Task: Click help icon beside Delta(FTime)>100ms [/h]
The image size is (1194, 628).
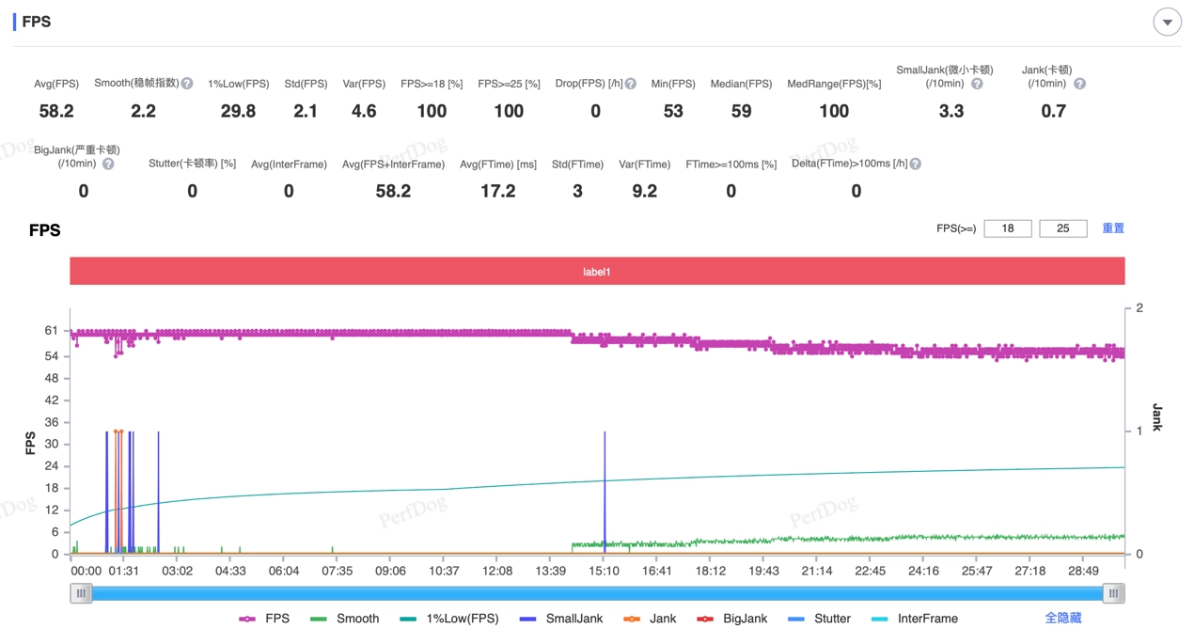Action: [915, 164]
